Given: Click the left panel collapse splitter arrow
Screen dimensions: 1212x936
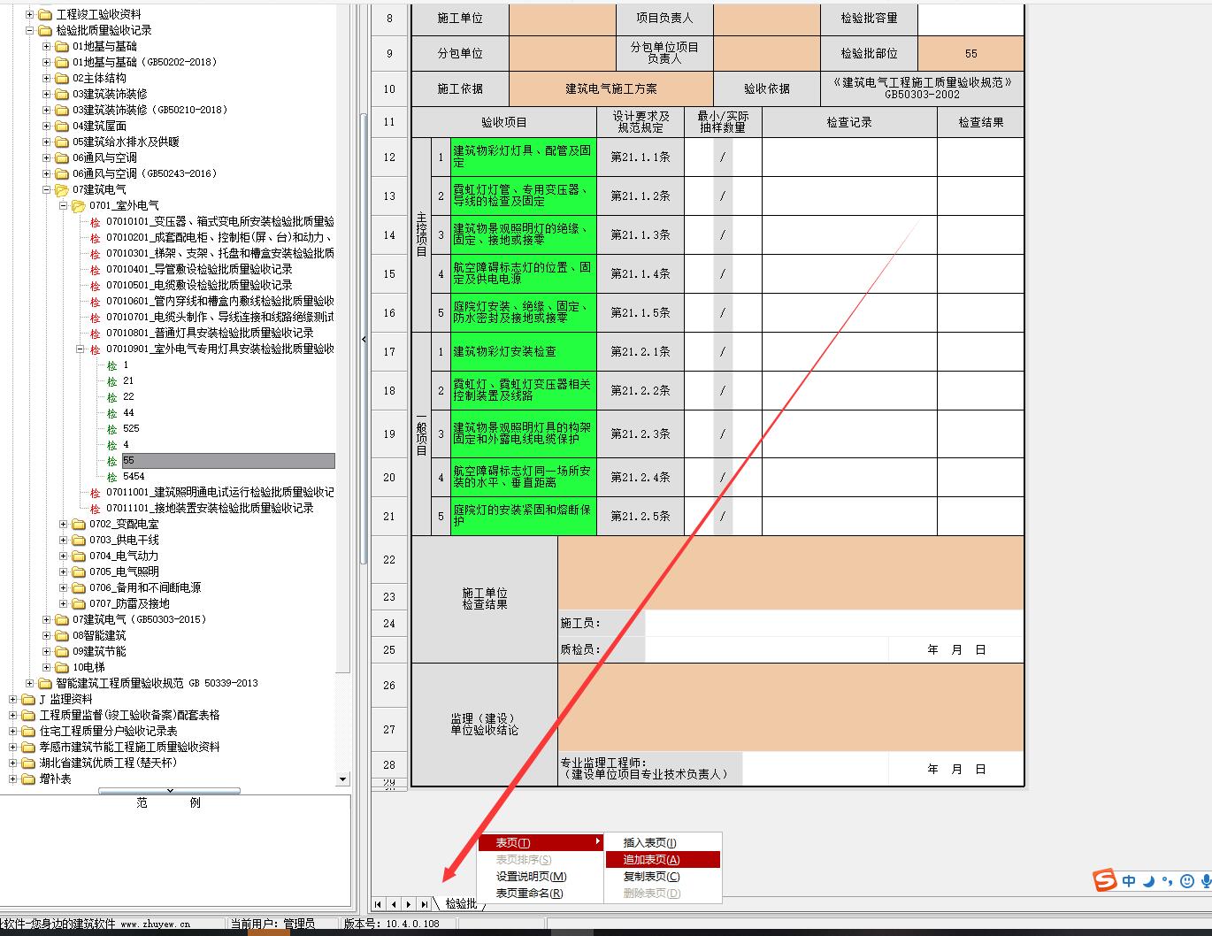Looking at the screenshot, I should click(x=364, y=339).
